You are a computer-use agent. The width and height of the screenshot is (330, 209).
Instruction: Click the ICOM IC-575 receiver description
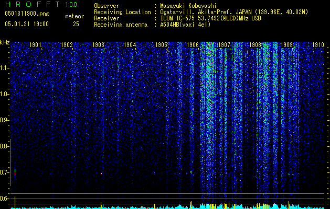click(x=210, y=18)
